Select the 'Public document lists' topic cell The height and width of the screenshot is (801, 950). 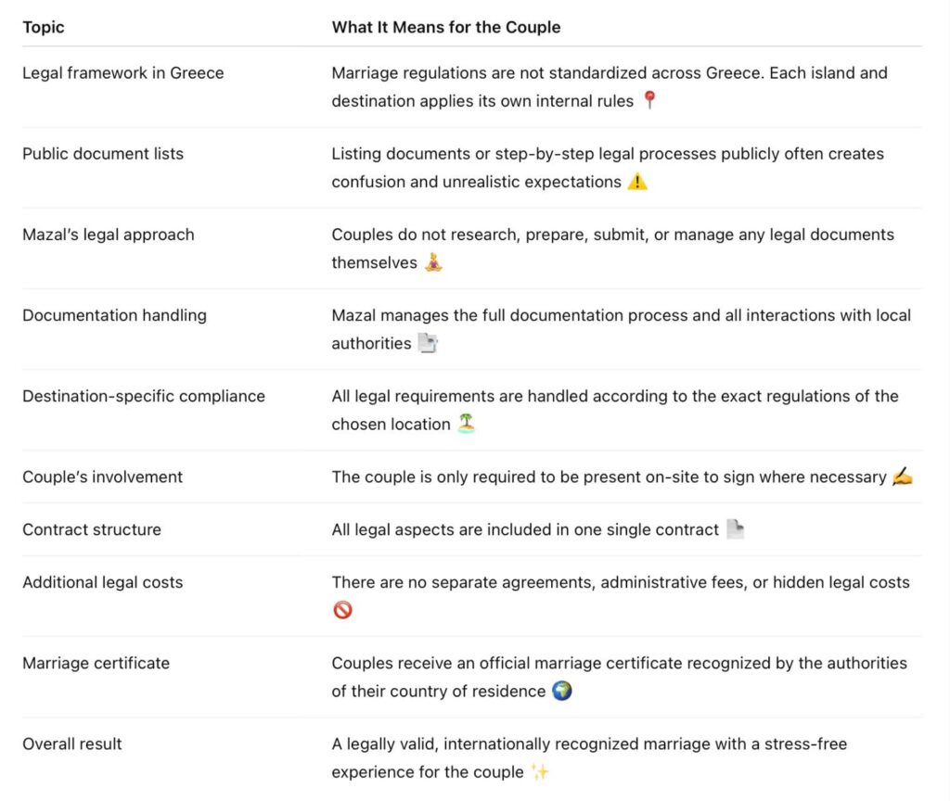coord(103,153)
